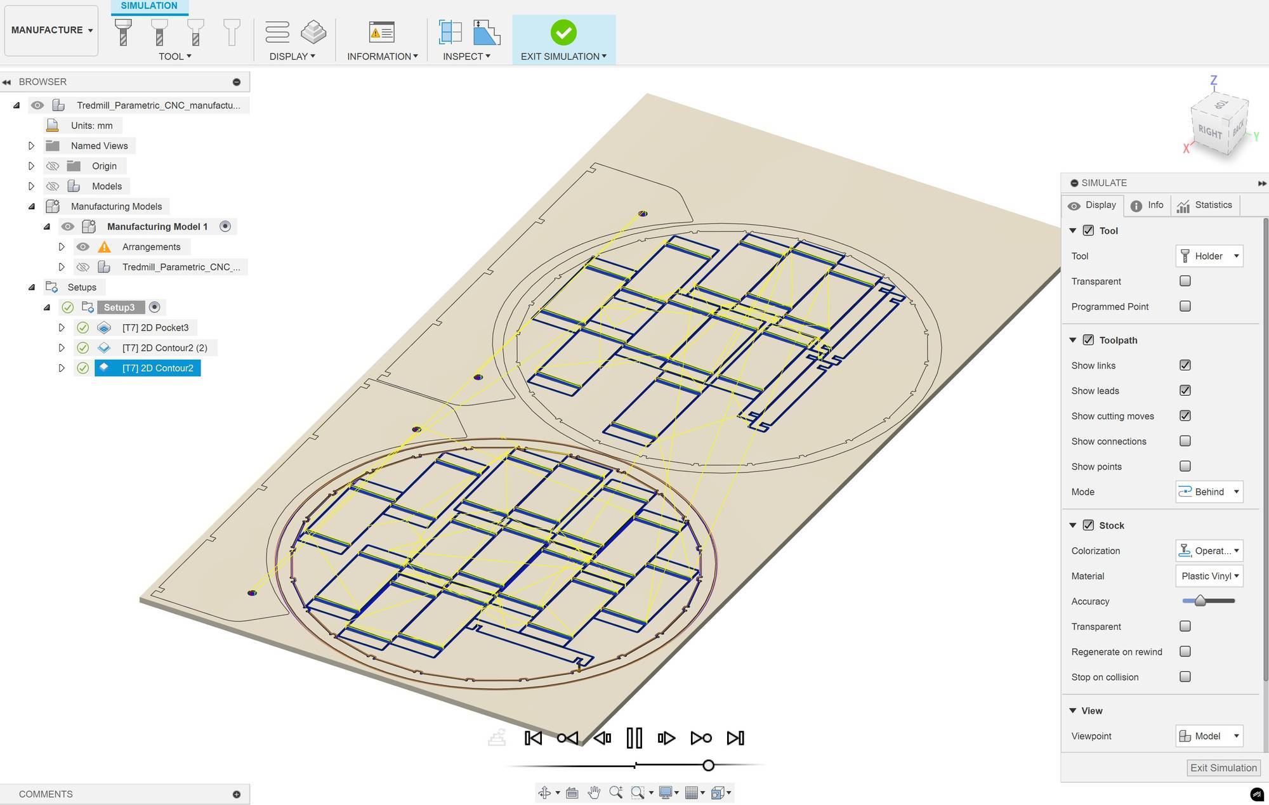Image resolution: width=1269 pixels, height=805 pixels.
Task: Click the Zoom Window fit icon
Action: (x=638, y=792)
